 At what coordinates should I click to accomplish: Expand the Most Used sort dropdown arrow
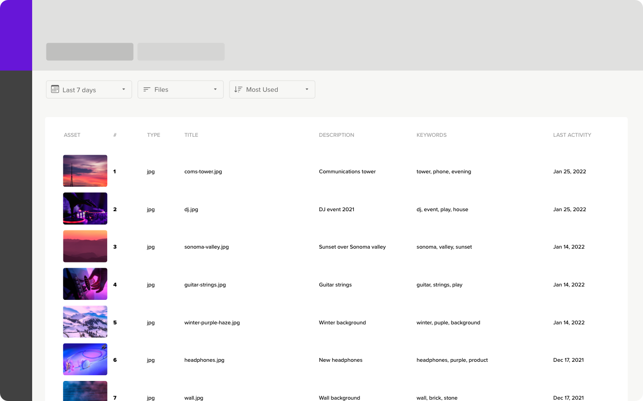coord(307,90)
